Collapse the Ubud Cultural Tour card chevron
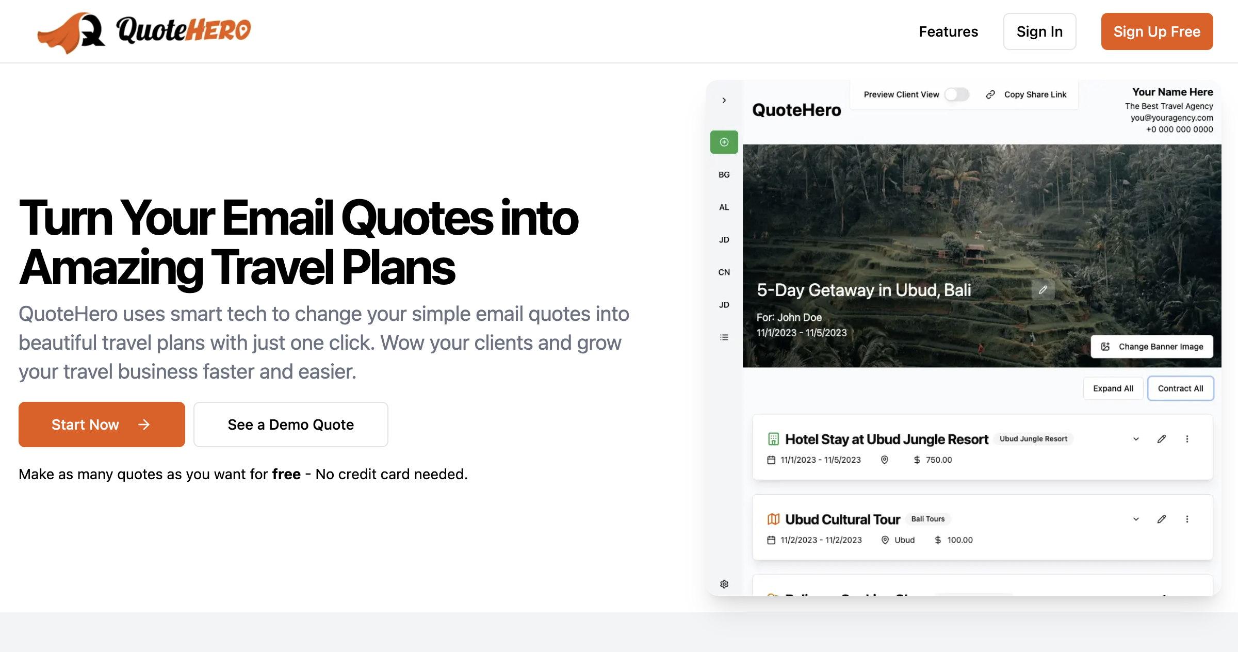 click(1135, 519)
